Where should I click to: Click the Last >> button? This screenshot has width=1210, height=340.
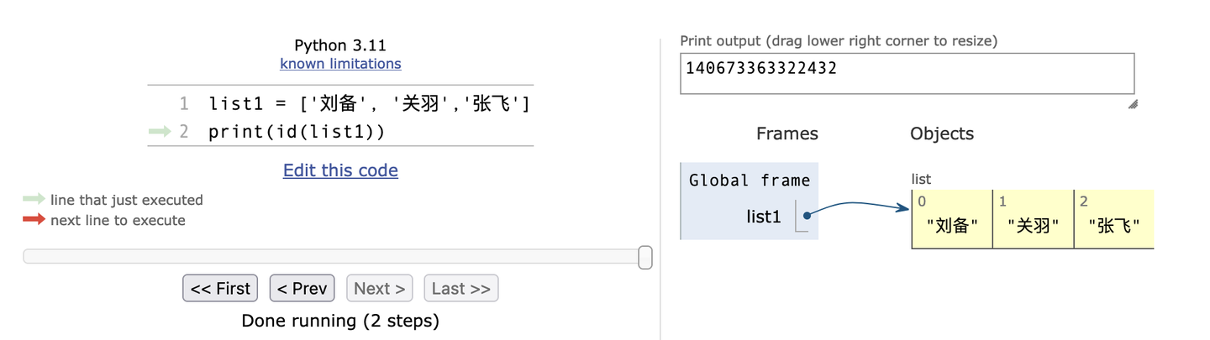pyautogui.click(x=460, y=289)
